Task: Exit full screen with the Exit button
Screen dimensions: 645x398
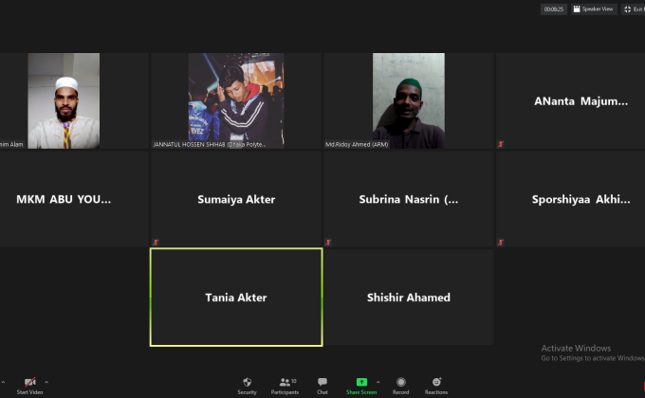Action: 634,9
